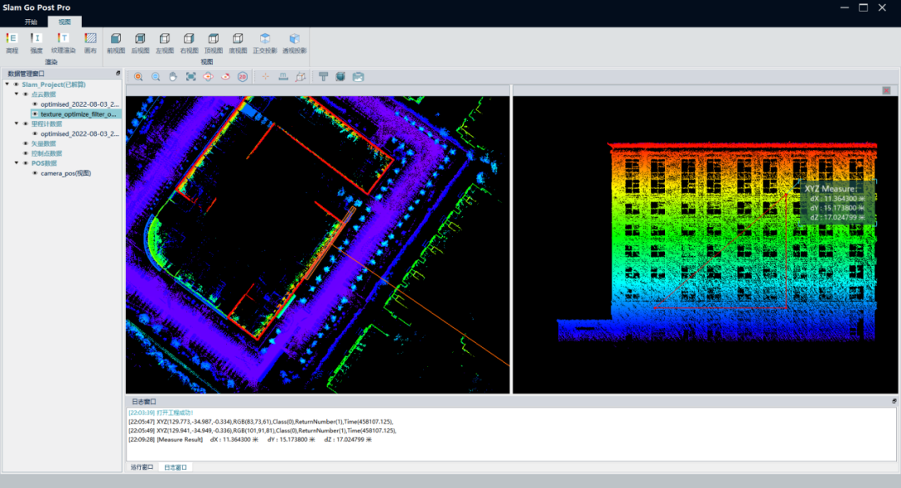The width and height of the screenshot is (901, 488).
Task: Toggle visibility of texture_optimize_filter layer
Action: point(34,113)
